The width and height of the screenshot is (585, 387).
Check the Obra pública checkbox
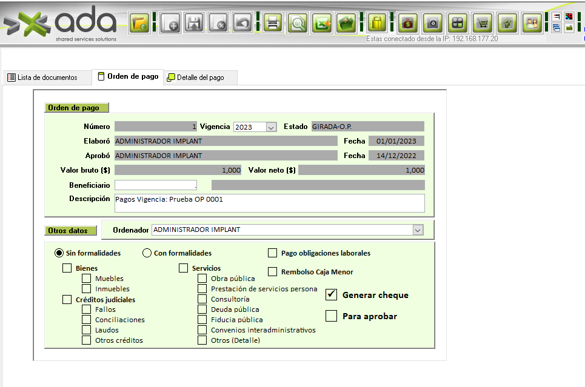[x=202, y=279]
